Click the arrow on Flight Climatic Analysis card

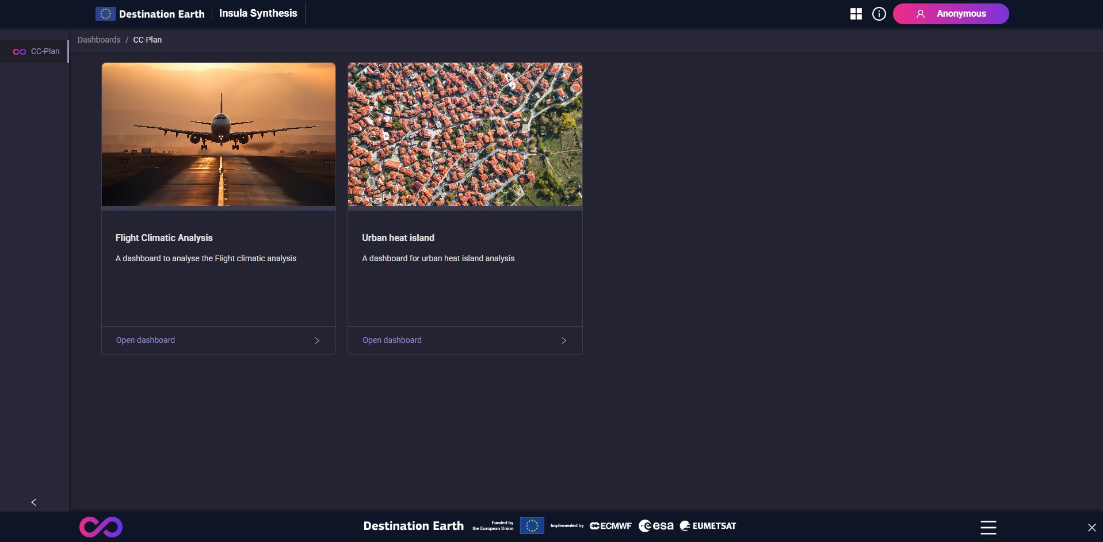click(317, 340)
